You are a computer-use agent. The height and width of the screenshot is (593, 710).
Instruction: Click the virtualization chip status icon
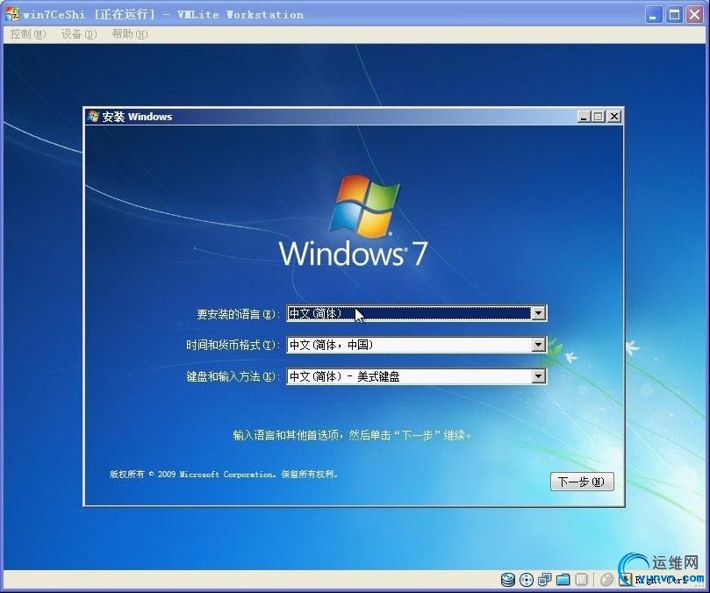tap(581, 580)
